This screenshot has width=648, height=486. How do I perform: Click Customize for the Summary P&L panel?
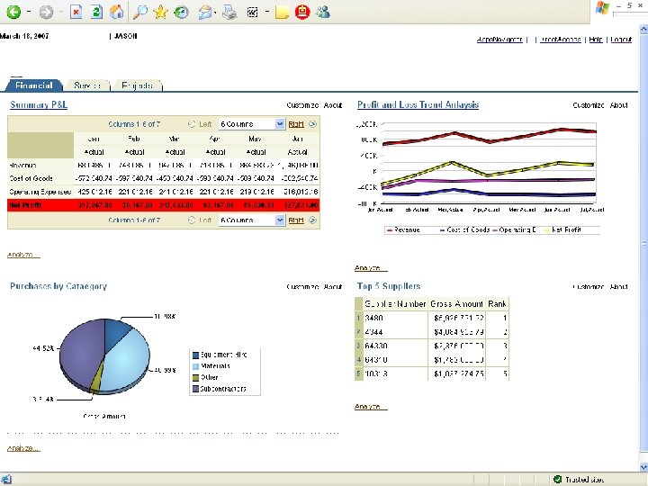(x=302, y=105)
